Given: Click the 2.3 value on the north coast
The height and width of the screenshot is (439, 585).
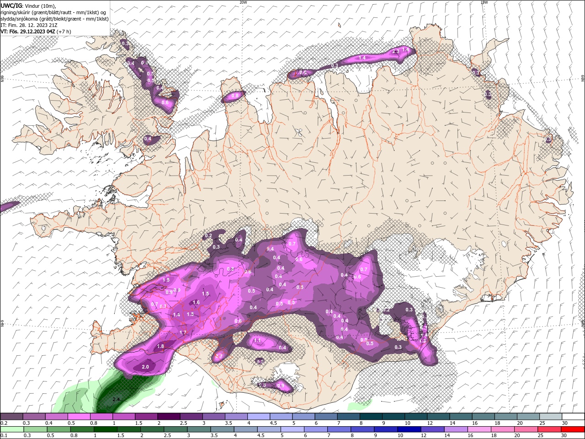Looking at the screenshot, I should coord(396,51).
